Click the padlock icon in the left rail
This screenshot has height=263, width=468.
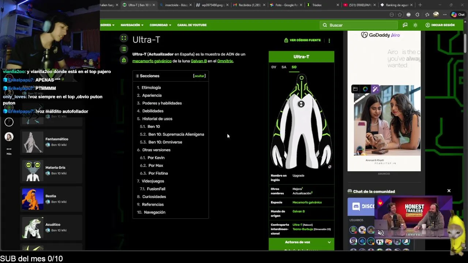click(124, 60)
